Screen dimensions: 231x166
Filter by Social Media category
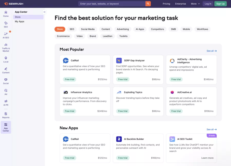pyautogui.click(x=88, y=29)
